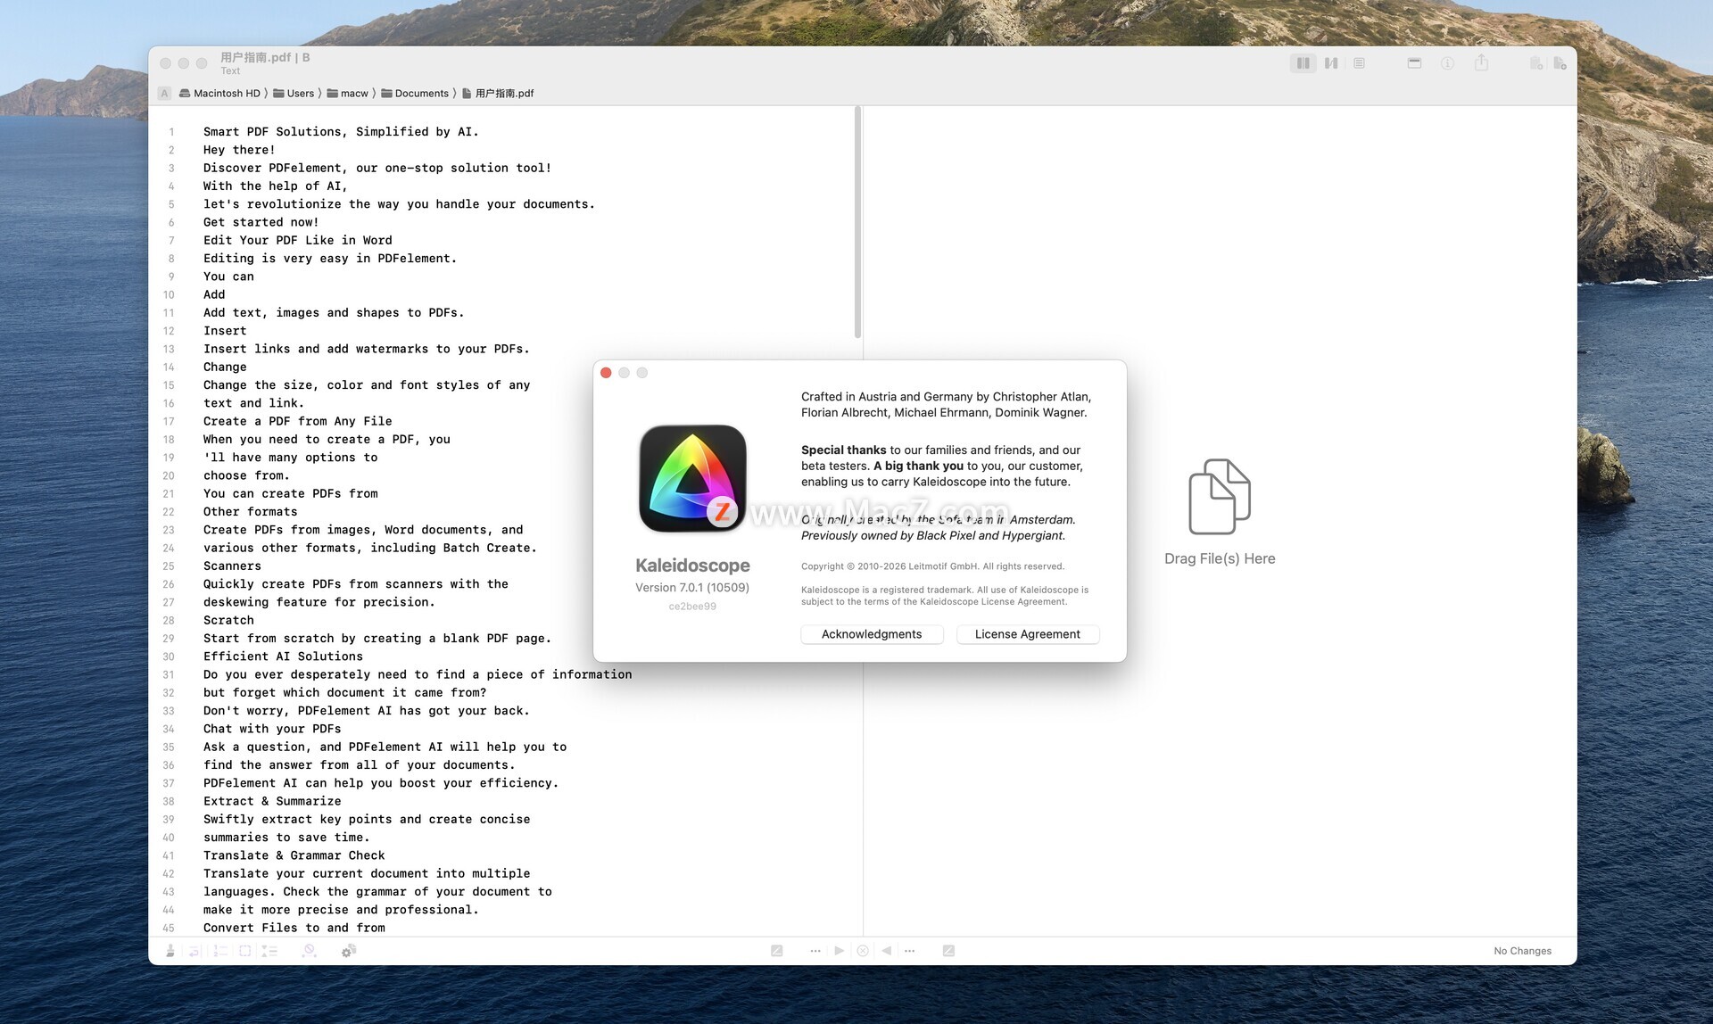This screenshot has height=1024, width=1713.
Task: Click the Kaleidoscope app icon in About window
Action: (693, 478)
